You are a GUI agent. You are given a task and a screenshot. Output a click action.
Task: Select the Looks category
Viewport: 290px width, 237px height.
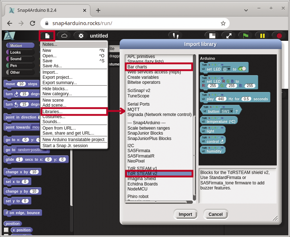click(x=20, y=52)
